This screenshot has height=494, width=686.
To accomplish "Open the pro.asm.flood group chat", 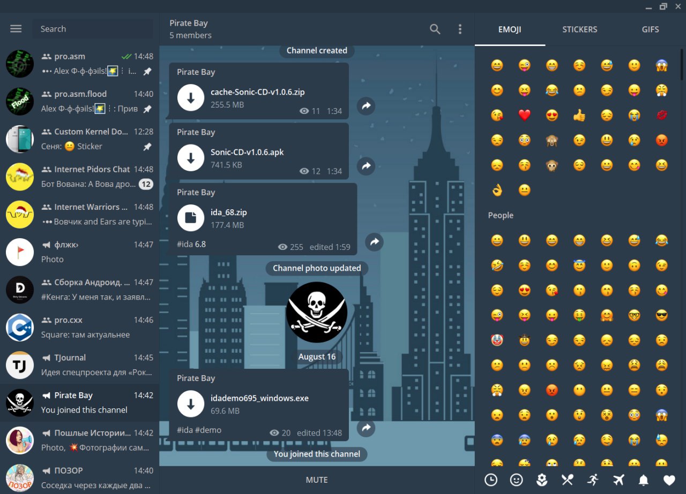I will pos(80,101).
